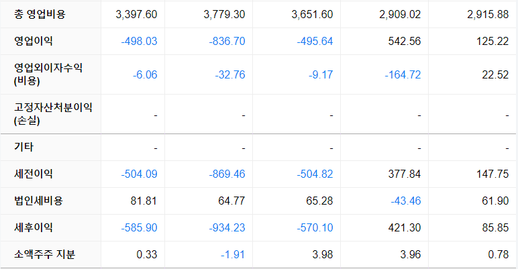Select the 기타 row label
The width and height of the screenshot is (518, 269).
point(23,147)
